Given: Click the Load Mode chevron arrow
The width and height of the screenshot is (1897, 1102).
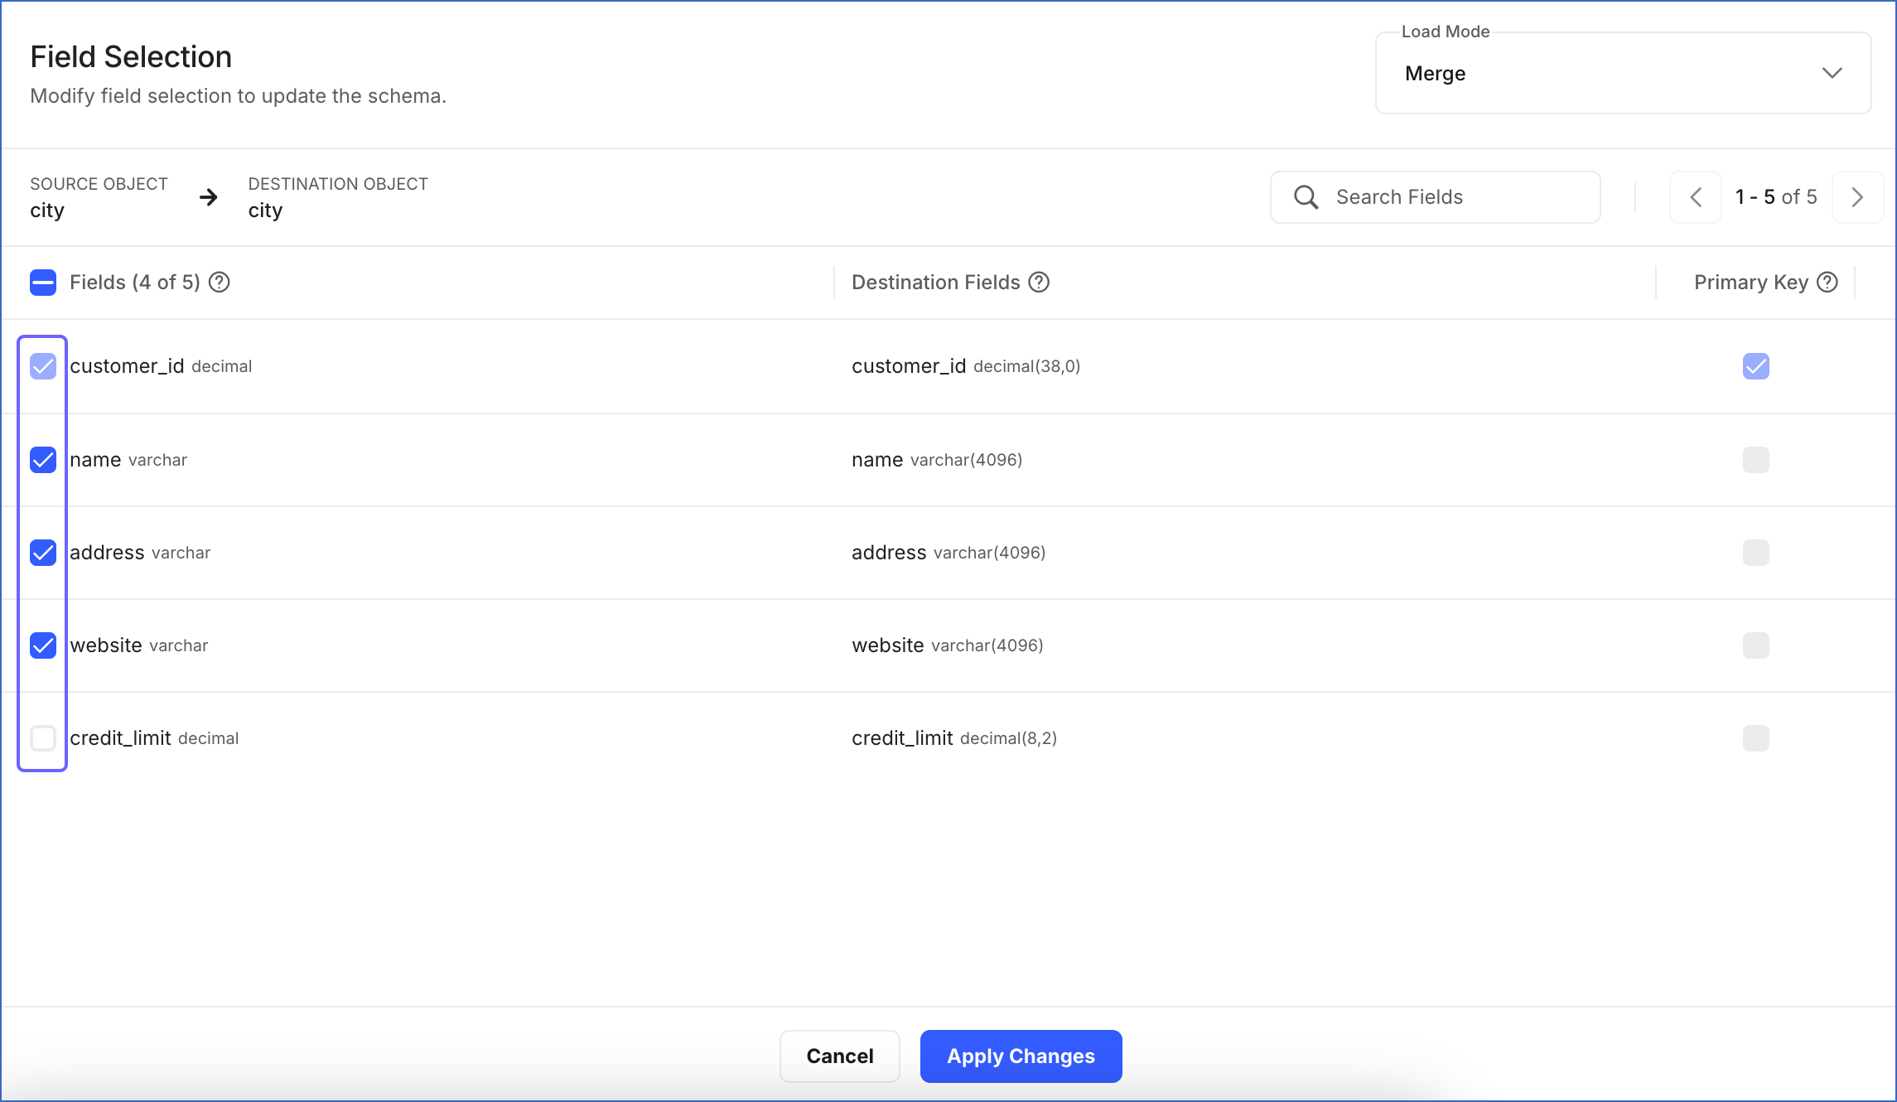Looking at the screenshot, I should click(1832, 74).
